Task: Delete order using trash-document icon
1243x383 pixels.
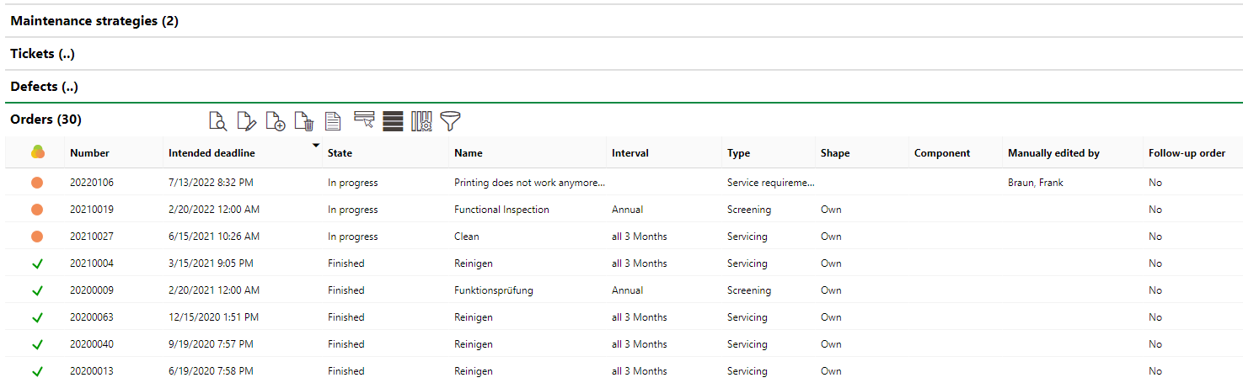Action: point(304,121)
